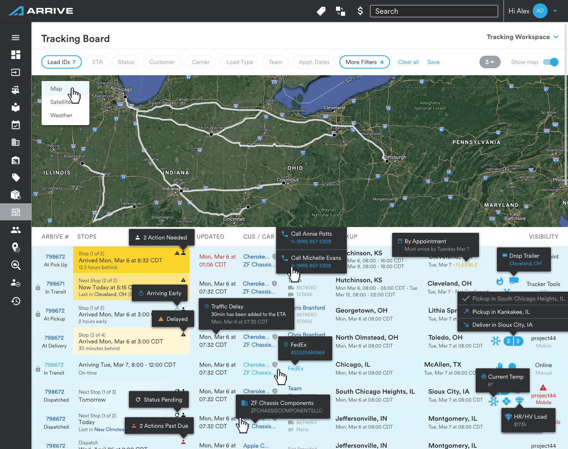Image resolution: width=568 pixels, height=449 pixels.
Task: Click the flame icon in Cleveland, OH row
Action: tap(500, 281)
